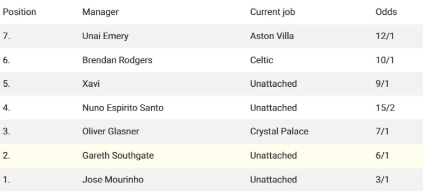
Task: Select the 9/1 odds for Xavi
Action: [x=382, y=84]
